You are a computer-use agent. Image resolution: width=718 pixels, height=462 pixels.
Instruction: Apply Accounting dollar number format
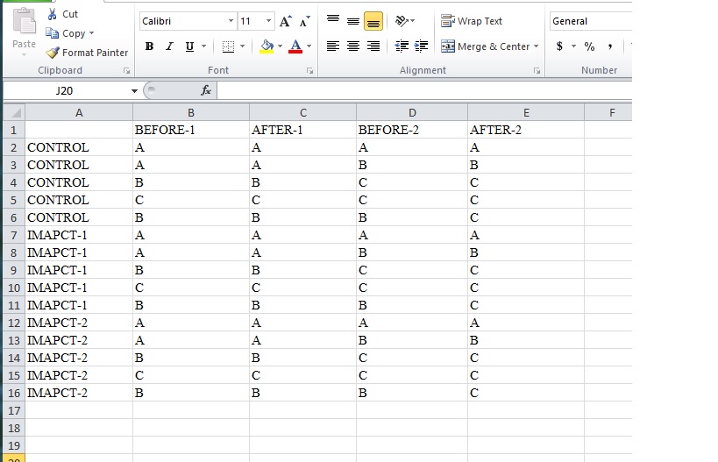click(559, 46)
